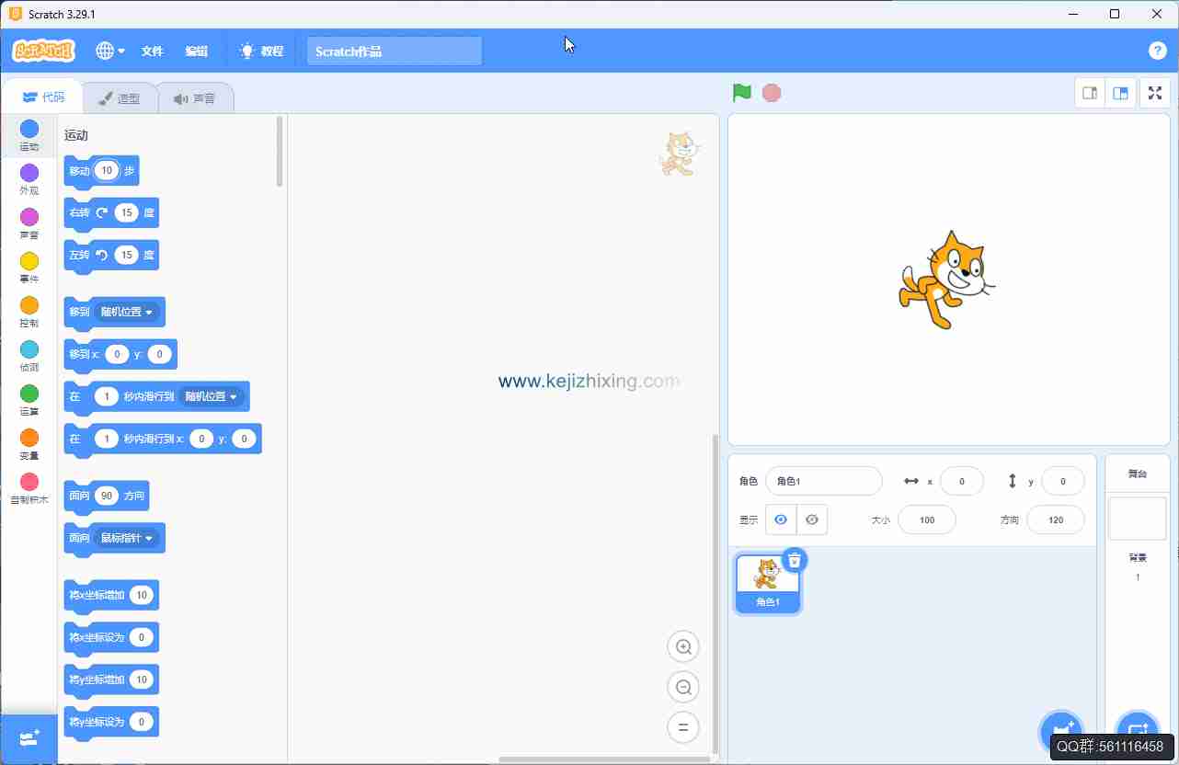The width and height of the screenshot is (1179, 765).
Task: Click the 方向 direction field
Action: [1056, 520]
